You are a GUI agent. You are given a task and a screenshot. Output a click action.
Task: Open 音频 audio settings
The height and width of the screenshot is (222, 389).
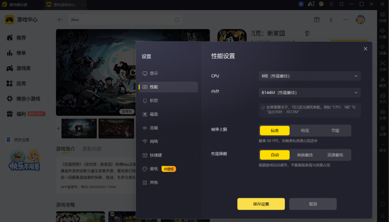click(x=168, y=128)
